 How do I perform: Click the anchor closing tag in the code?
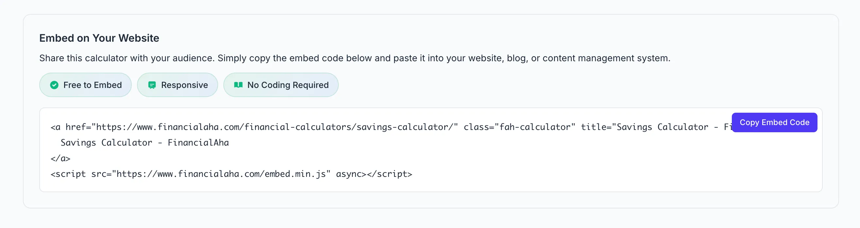[60, 158]
